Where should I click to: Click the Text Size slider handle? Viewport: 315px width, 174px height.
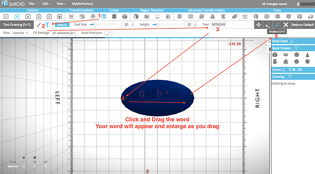[95, 24]
